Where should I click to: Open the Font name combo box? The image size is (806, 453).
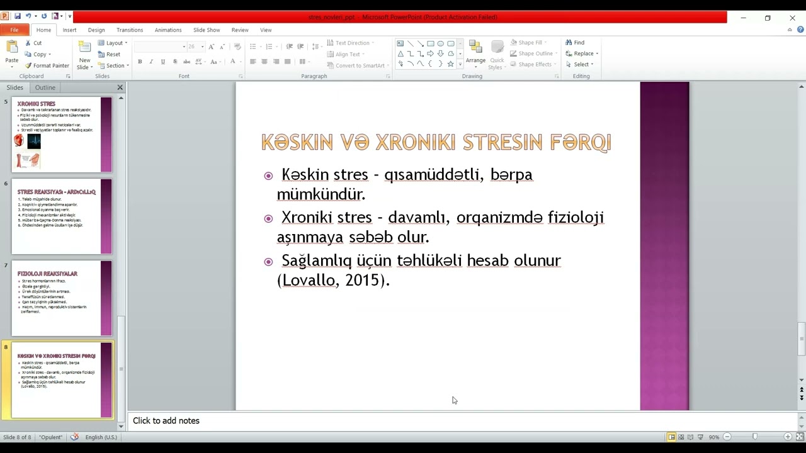click(161, 47)
